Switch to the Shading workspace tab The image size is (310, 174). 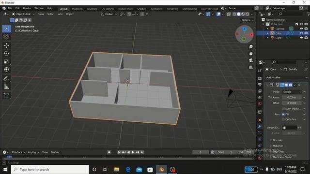141,9
